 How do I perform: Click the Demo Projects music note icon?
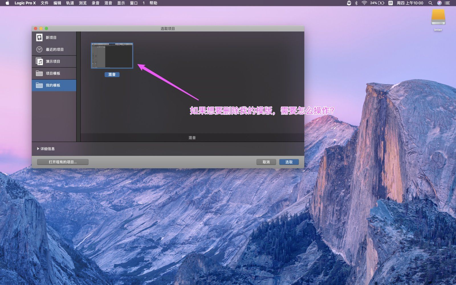[39, 61]
